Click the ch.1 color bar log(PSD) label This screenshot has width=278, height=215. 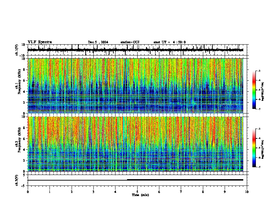tap(263, 91)
